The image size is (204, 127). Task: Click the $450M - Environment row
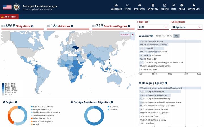point(148,70)
